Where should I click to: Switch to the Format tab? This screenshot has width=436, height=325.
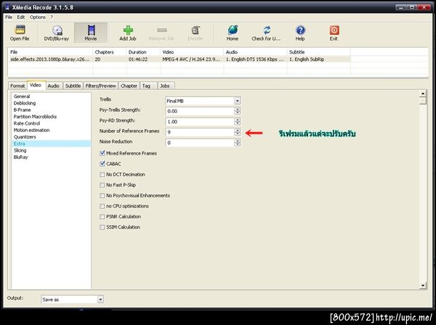(x=17, y=86)
